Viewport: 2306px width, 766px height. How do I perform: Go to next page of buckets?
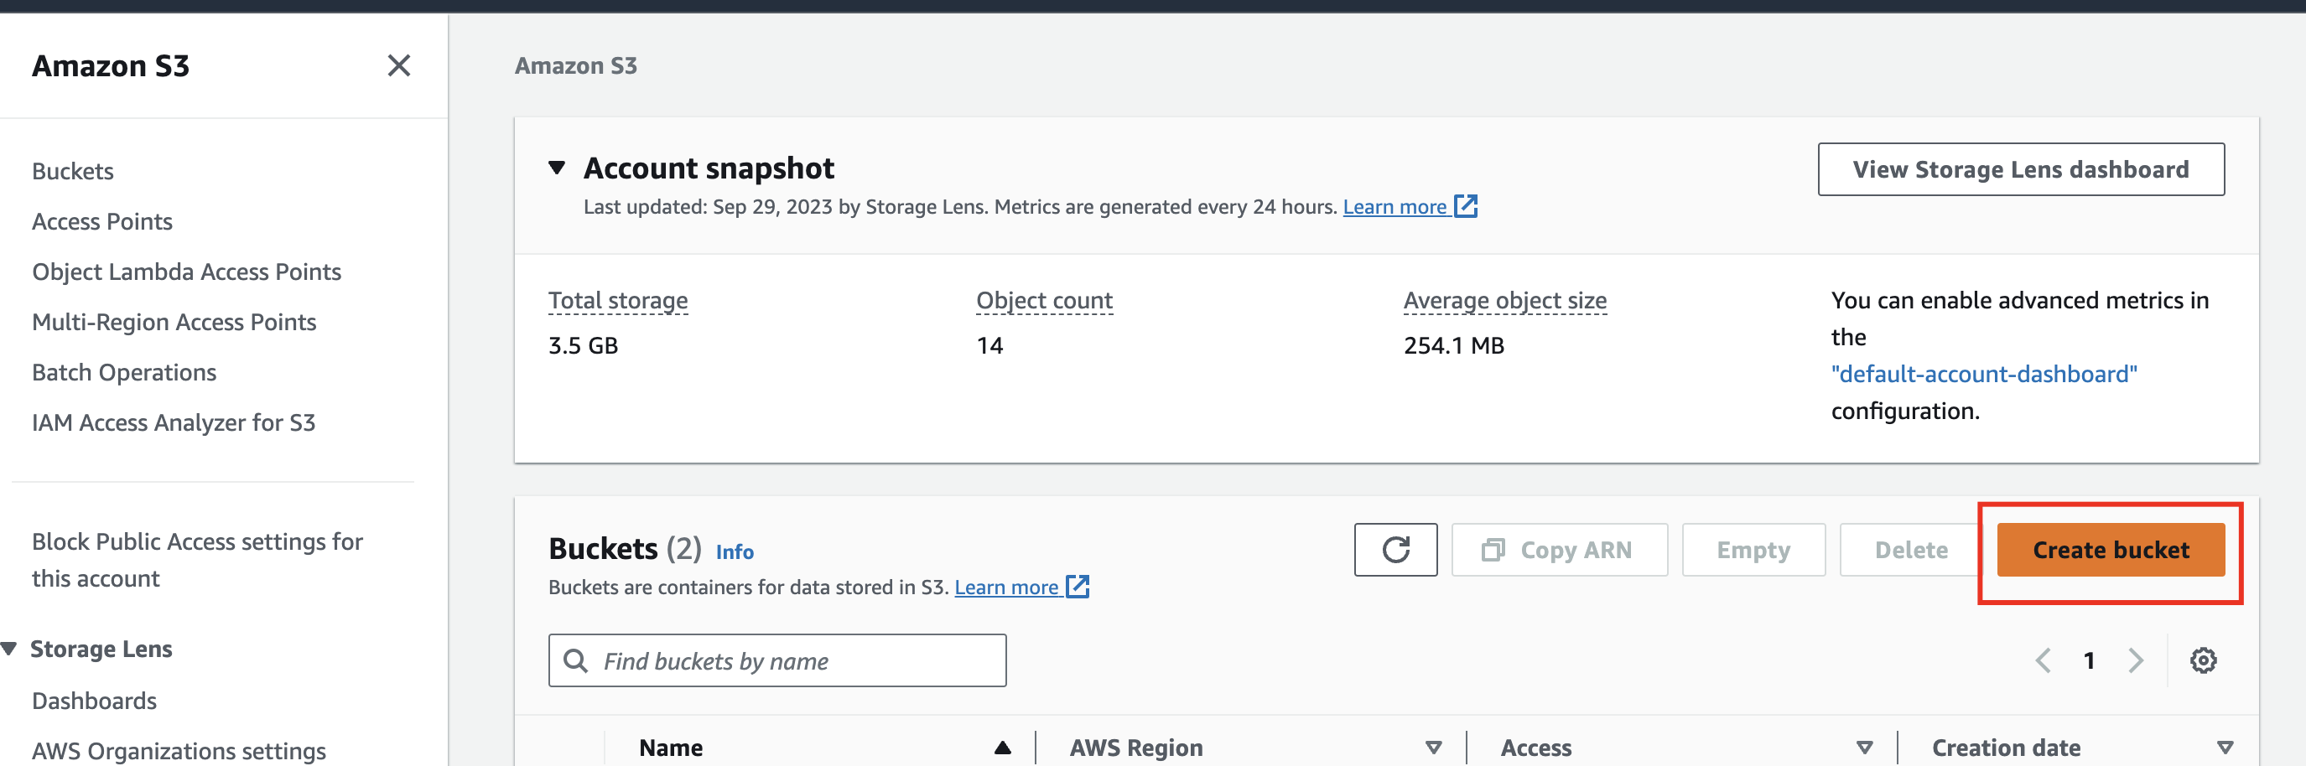(2136, 660)
